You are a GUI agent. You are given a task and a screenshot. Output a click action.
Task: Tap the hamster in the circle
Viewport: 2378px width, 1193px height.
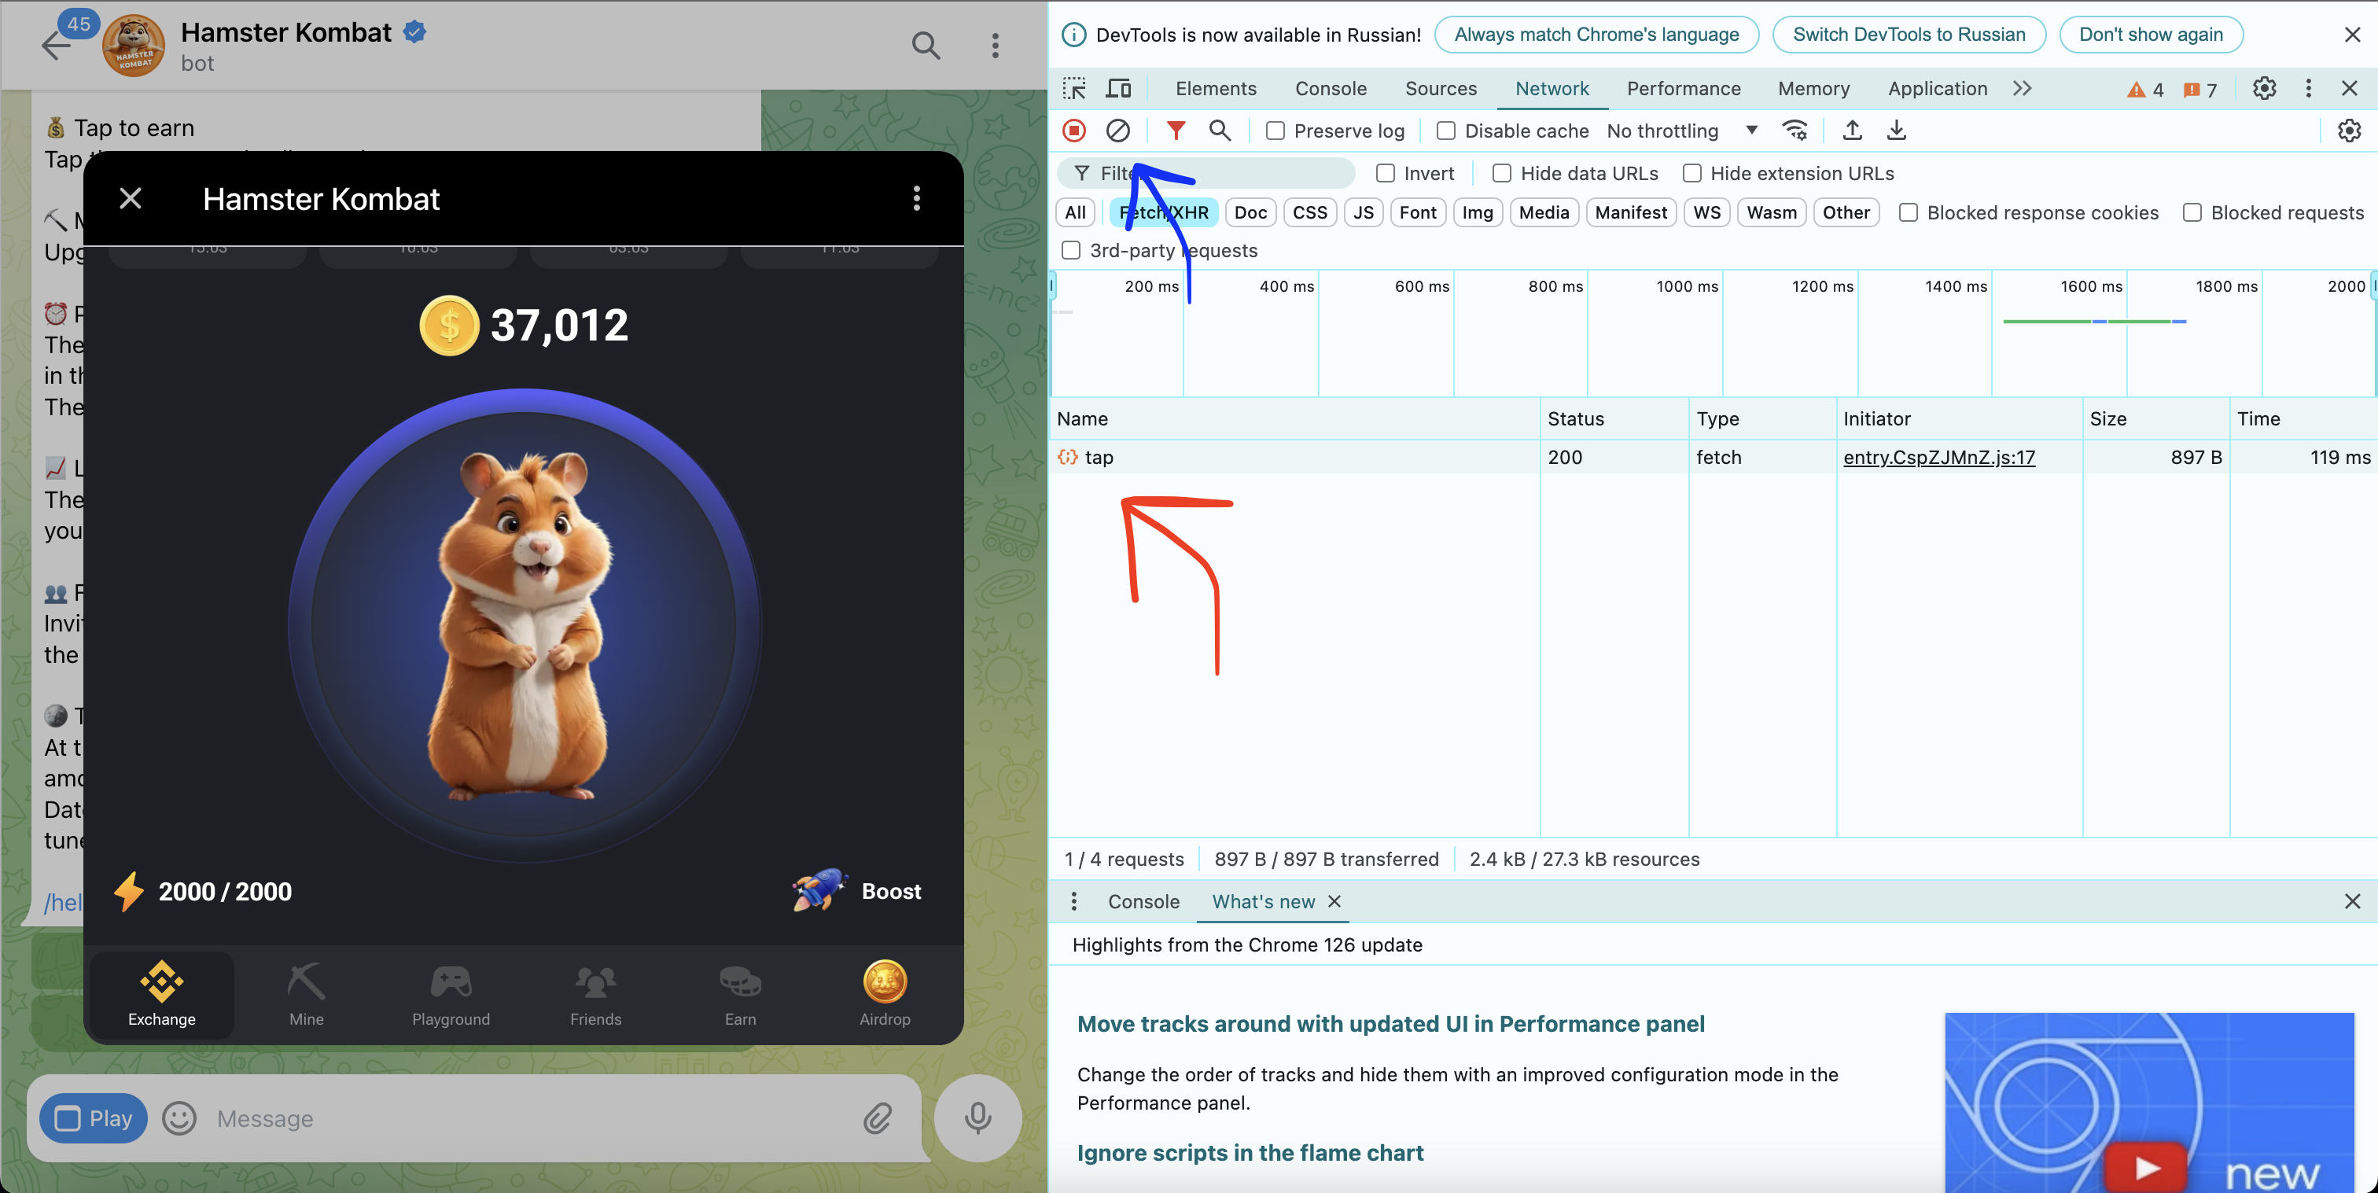(x=525, y=626)
